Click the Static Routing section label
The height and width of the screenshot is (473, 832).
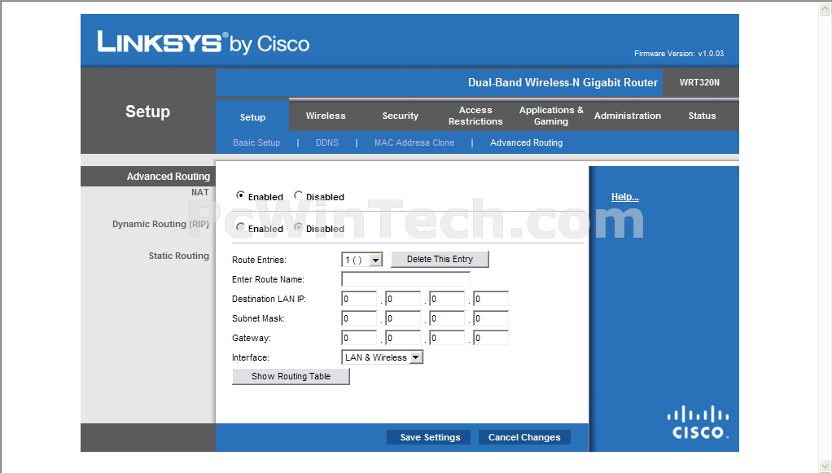click(179, 256)
